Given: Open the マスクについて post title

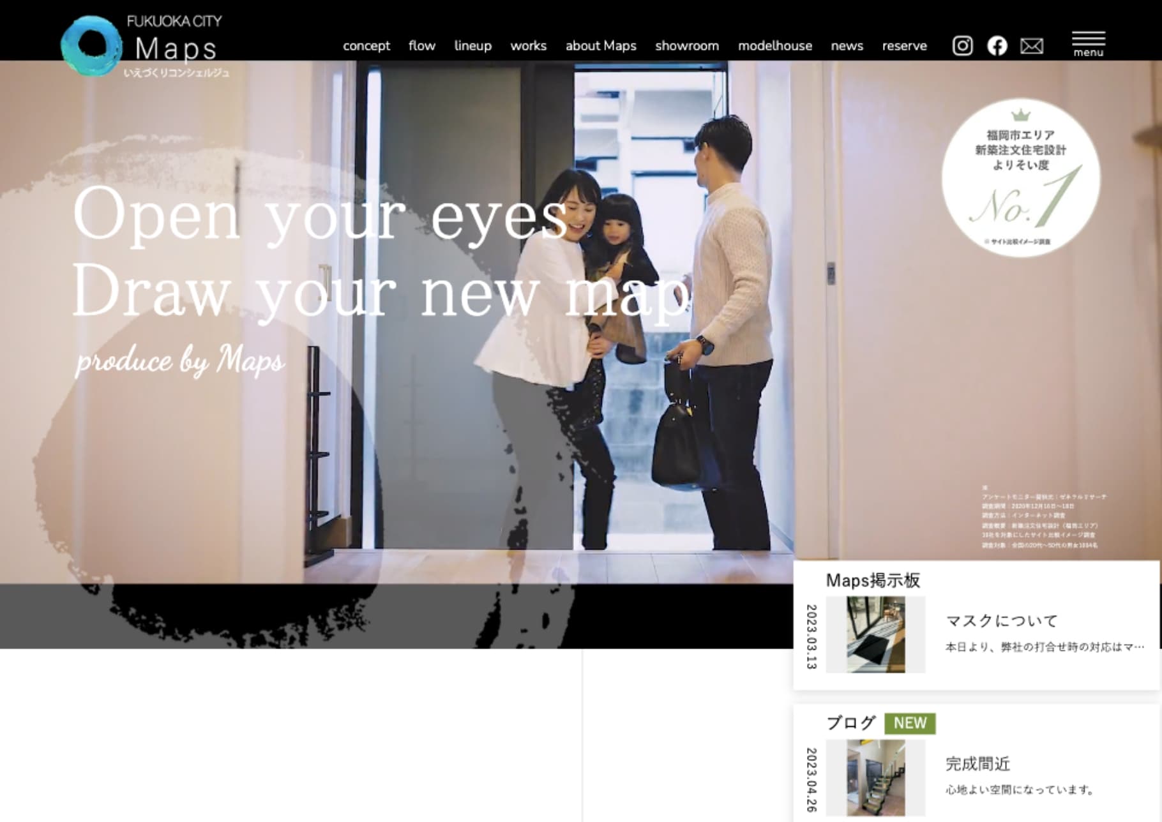Looking at the screenshot, I should tap(1001, 621).
